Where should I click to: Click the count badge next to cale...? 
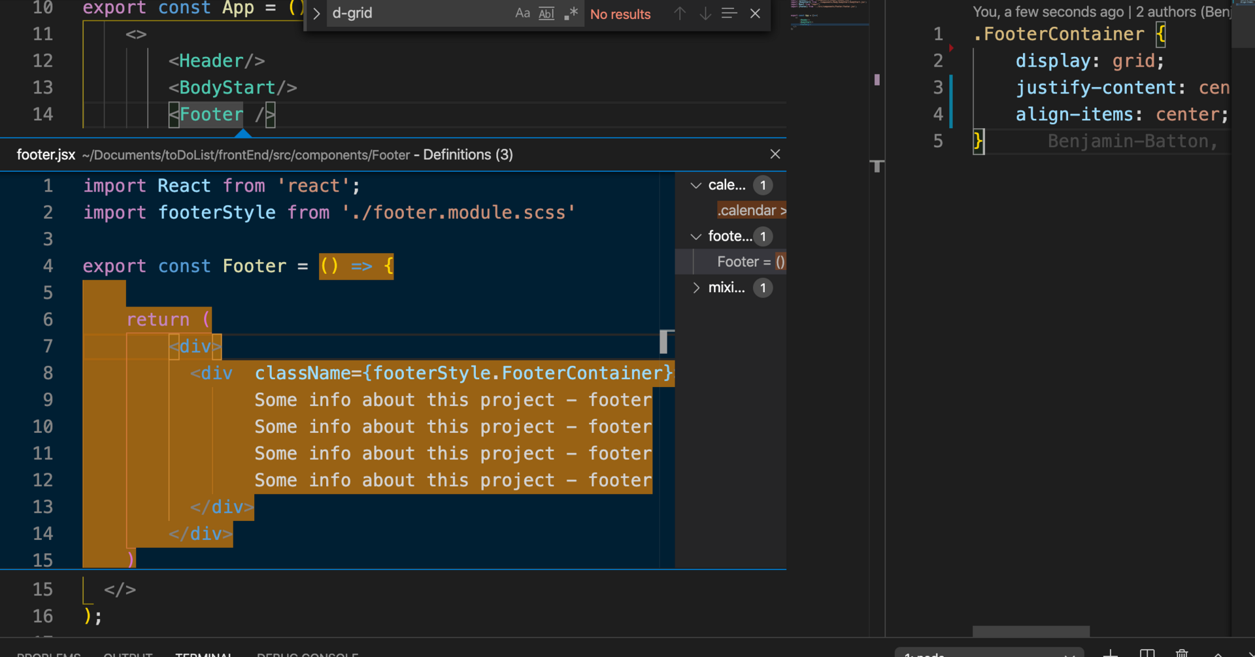point(763,186)
